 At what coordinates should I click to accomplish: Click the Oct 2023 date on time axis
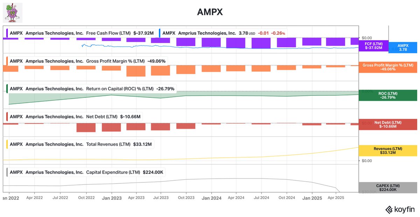point(186,197)
